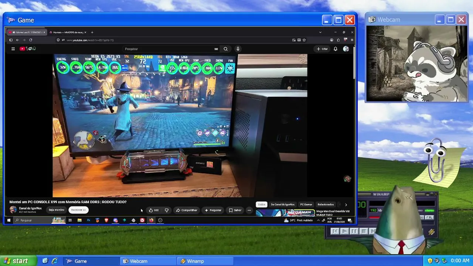This screenshot has height=266, width=473.
Task: Open the inner taskbar weather widget
Action: [x=298, y=220]
